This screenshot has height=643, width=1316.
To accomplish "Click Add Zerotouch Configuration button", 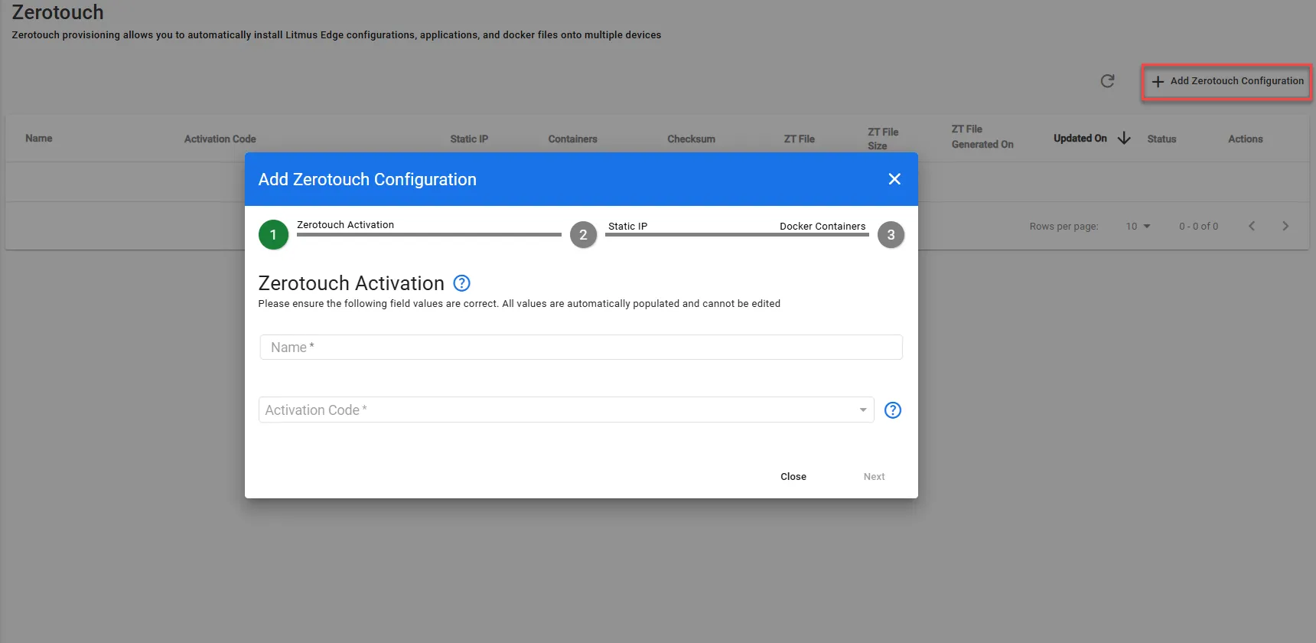I will pos(1227,81).
